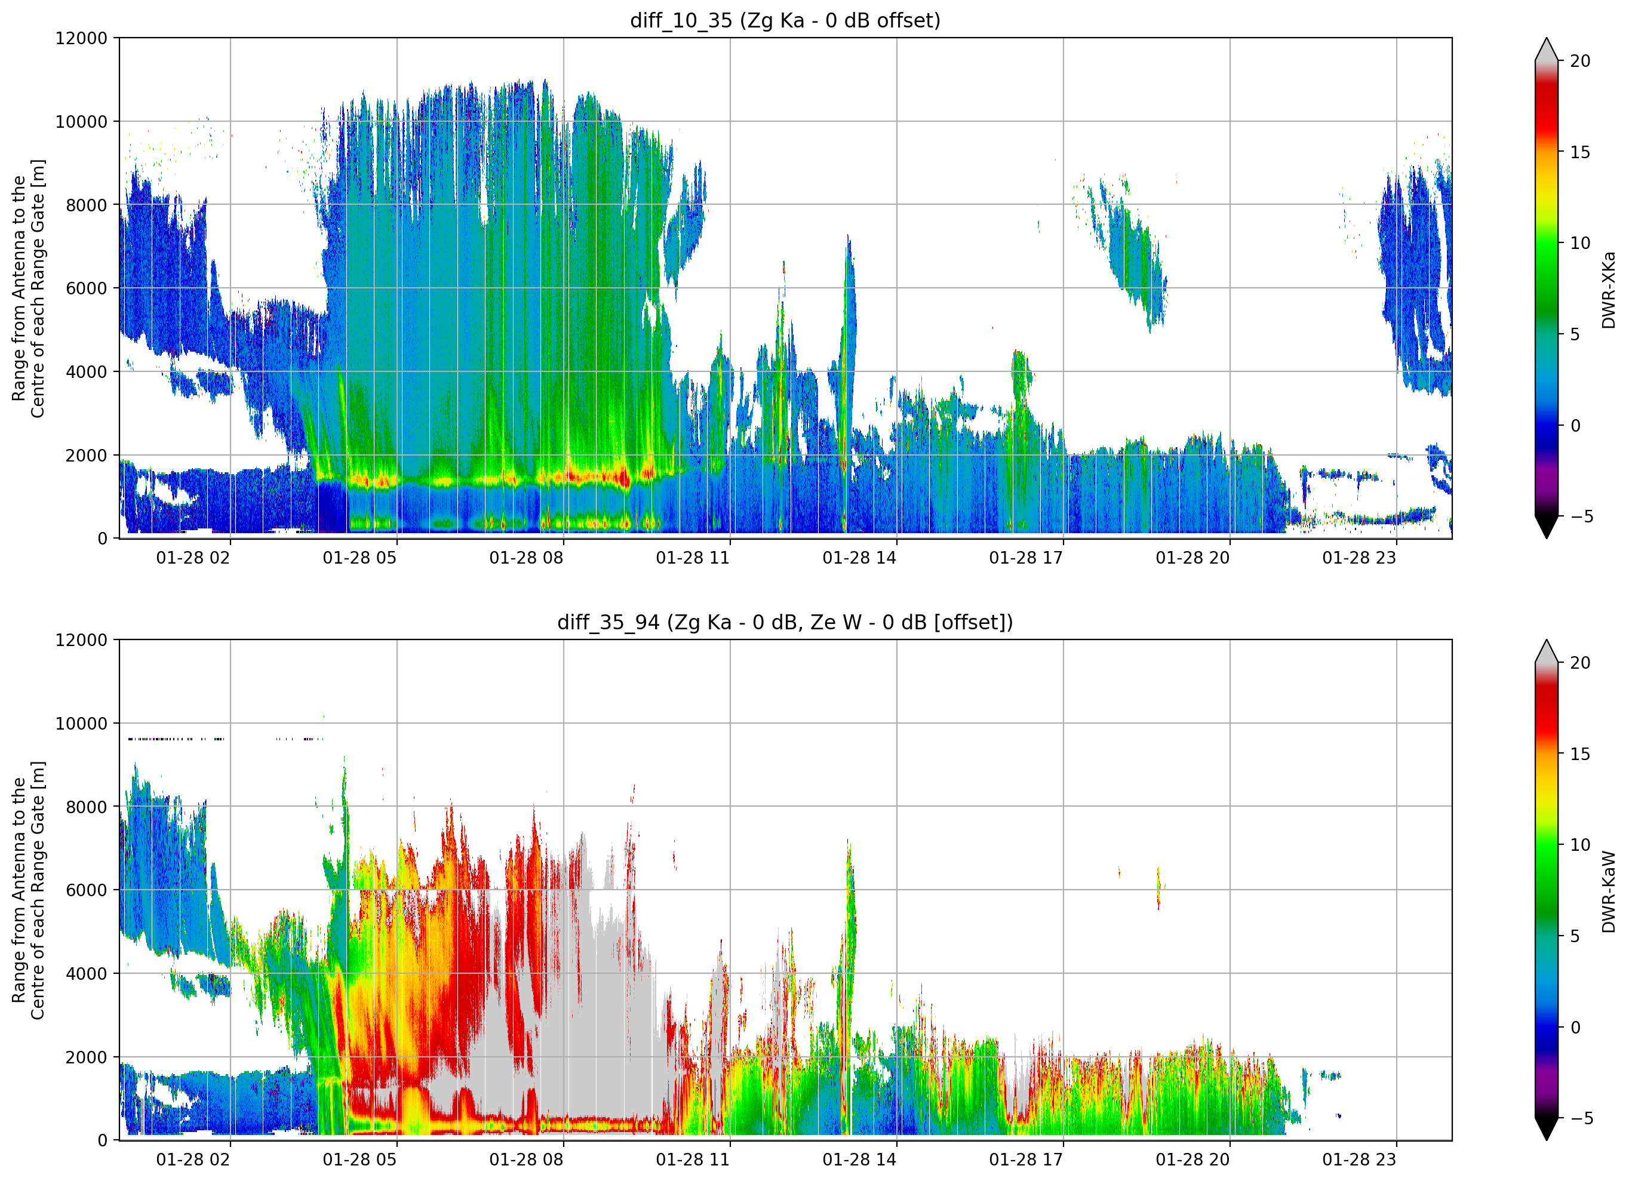The height and width of the screenshot is (1181, 1629).
Task: Click the range-axis label of the diff_10_35 plot
Action: (28, 288)
